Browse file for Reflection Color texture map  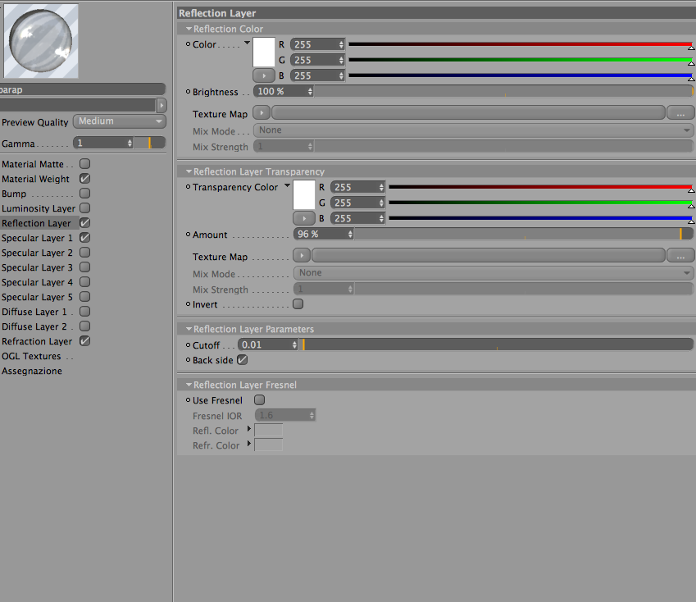click(680, 112)
